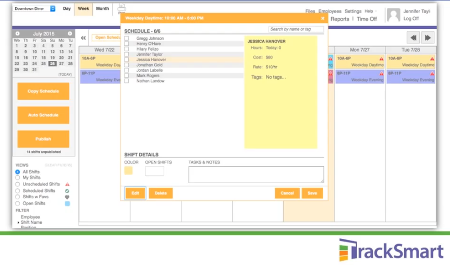
Task: Go to next month in mini calendar
Action: [70, 33]
